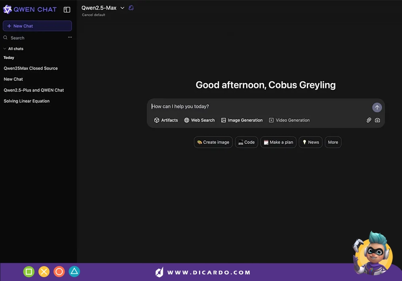Toggle the Video Generation option
This screenshot has width=402, height=281.
tap(289, 120)
